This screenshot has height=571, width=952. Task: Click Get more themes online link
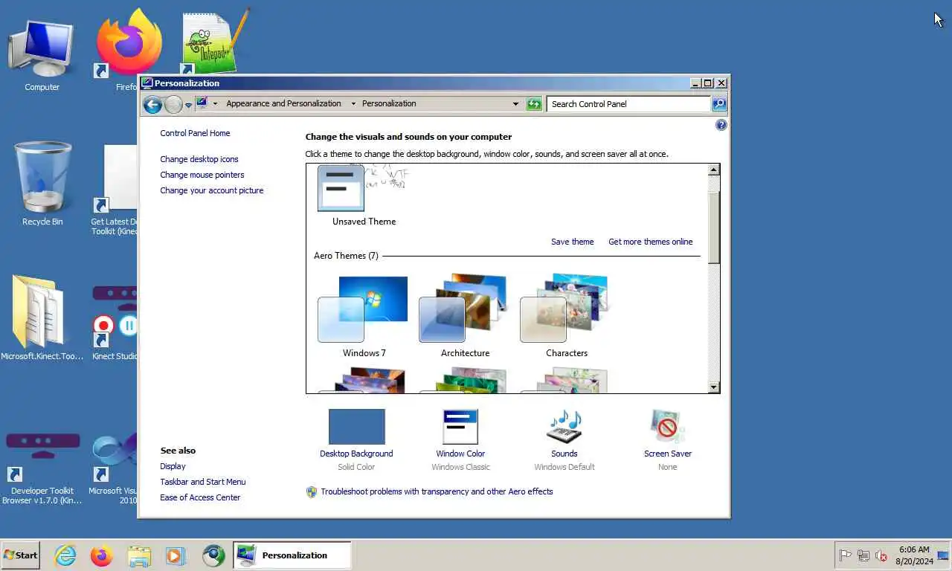click(651, 242)
